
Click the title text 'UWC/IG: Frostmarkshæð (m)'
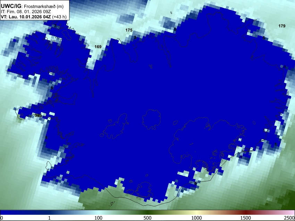point(32,6)
